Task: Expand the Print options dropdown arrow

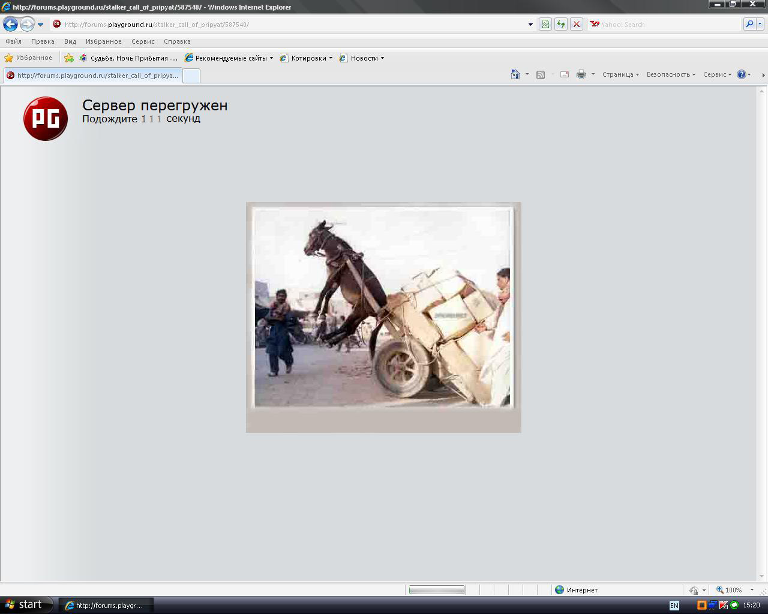Action: [593, 74]
